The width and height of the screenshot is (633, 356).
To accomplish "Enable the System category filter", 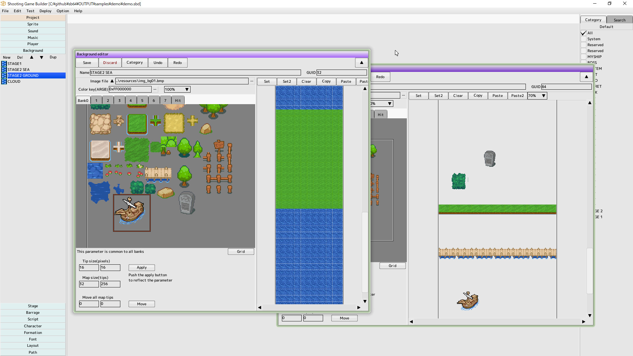I will 584,39.
